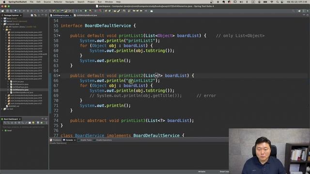This screenshot has height=174, width=310.
Task: Close the Boot Dashboard view tab
Action: click(x=20, y=119)
